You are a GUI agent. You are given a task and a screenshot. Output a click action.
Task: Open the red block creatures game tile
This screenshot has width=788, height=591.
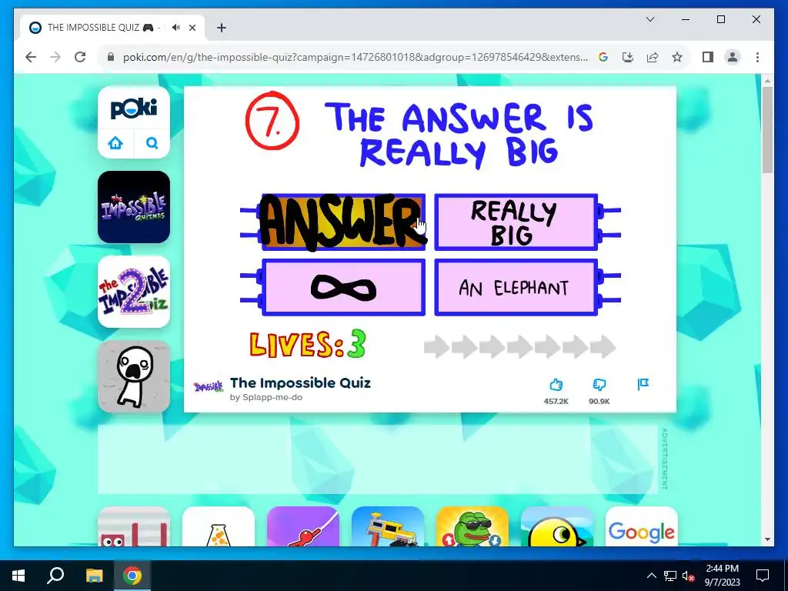134,526
